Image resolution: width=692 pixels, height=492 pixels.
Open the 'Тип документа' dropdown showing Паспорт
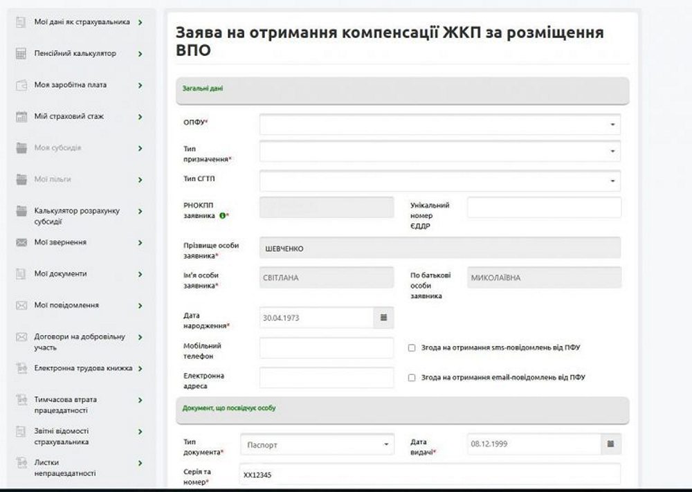(318, 445)
